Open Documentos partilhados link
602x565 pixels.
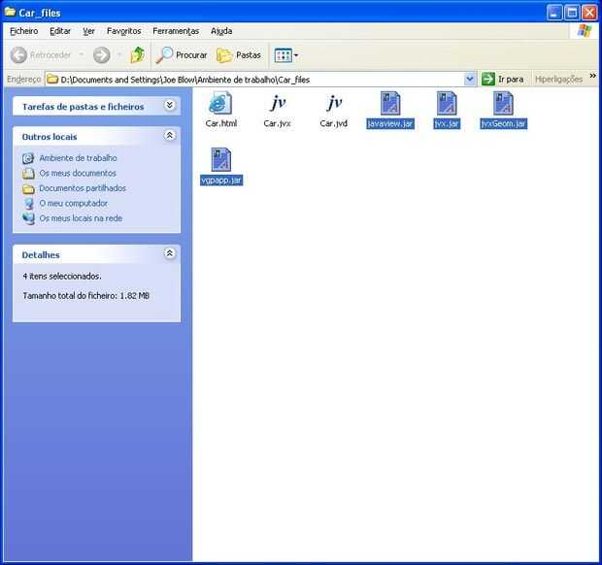[x=83, y=188]
